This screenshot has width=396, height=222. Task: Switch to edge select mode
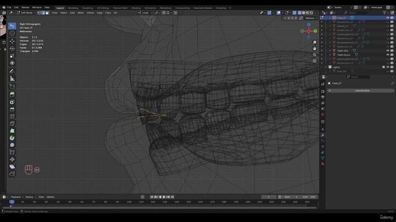[x=43, y=12]
